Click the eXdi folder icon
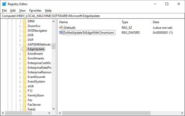The image size is (185, 116). coord(24,86)
